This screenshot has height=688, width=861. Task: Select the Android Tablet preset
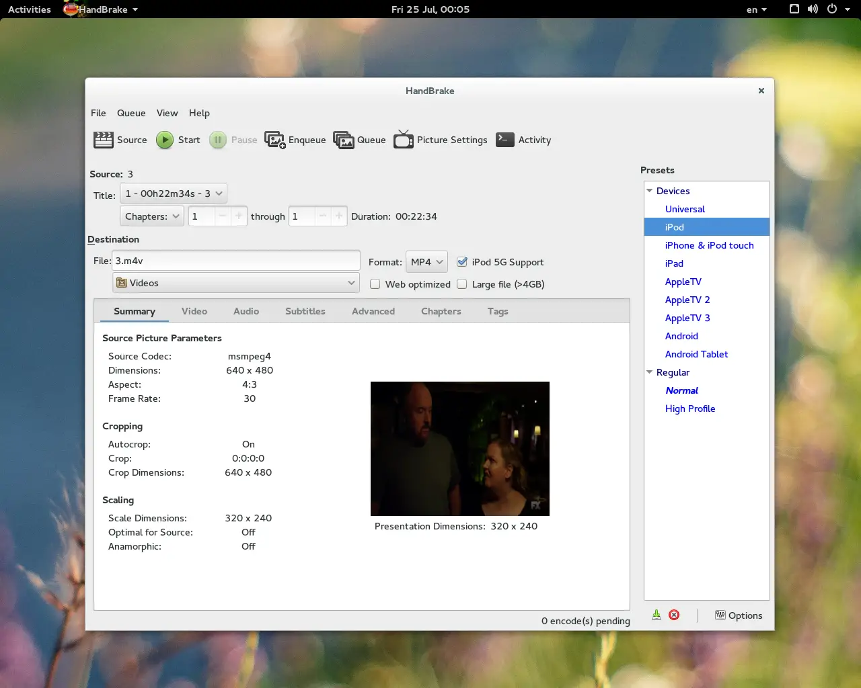tap(706, 354)
